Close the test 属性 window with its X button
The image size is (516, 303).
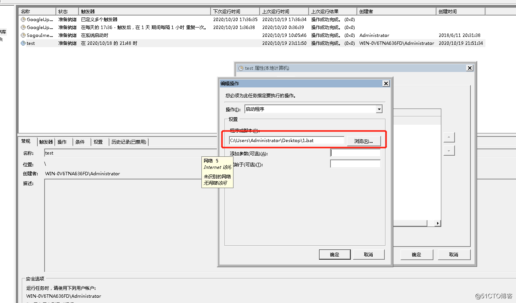point(470,68)
